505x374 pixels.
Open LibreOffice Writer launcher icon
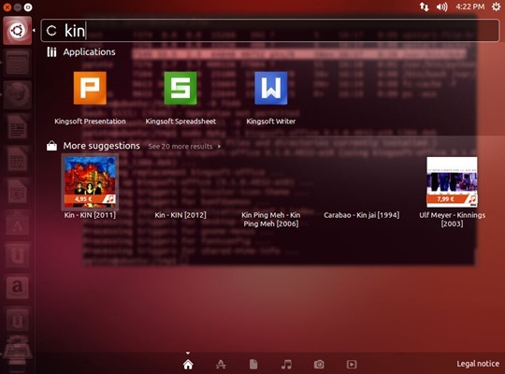pyautogui.click(x=18, y=127)
